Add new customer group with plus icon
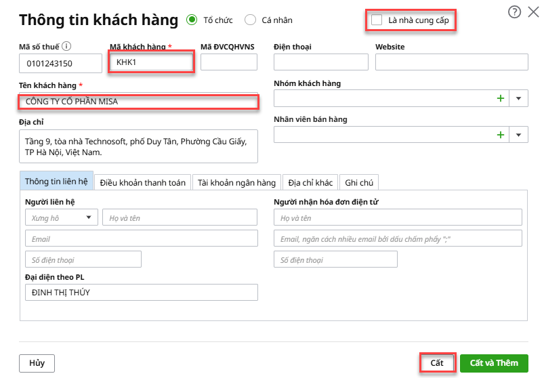Viewport: 544px width, 378px height. [501, 98]
